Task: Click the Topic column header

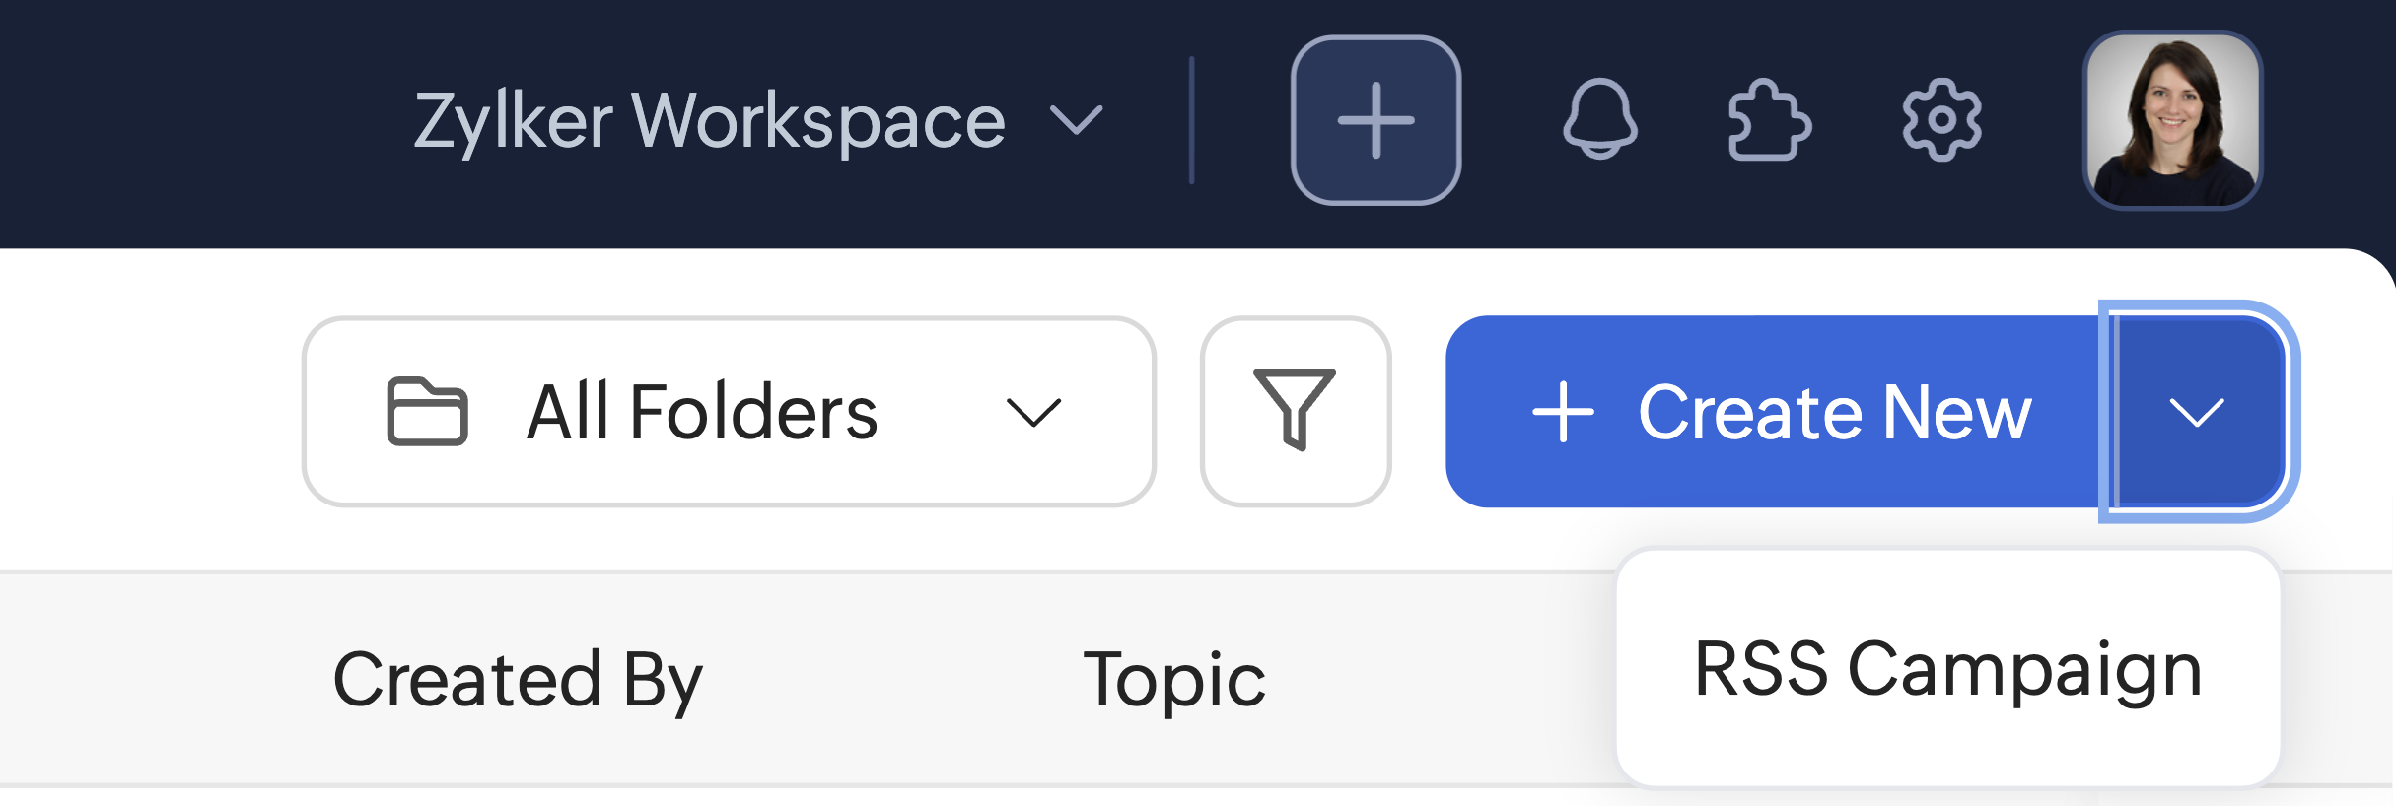Action: click(x=1174, y=679)
